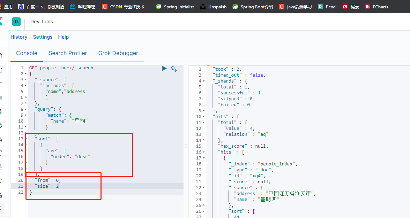Click the "name": "星期" match value
This screenshot has width=410, height=218.
[x=69, y=121]
